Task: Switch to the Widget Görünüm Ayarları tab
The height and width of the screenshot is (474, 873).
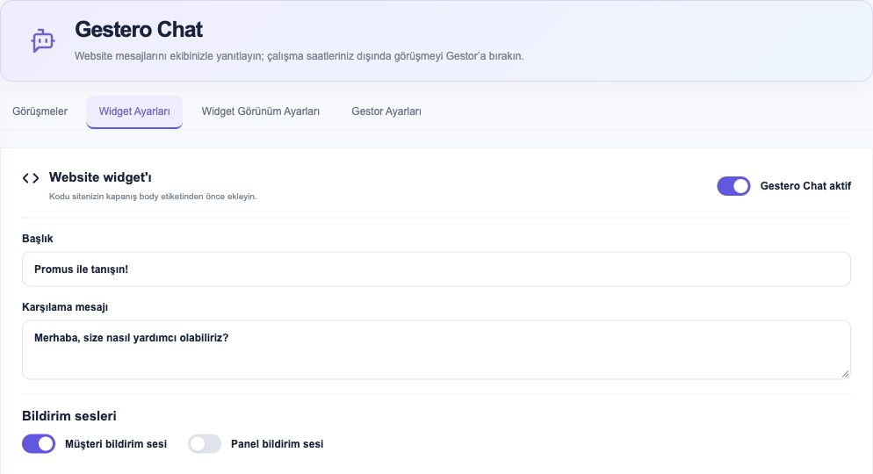Action: pyautogui.click(x=261, y=111)
